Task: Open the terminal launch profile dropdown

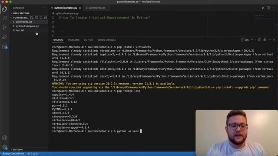Action: tap(255, 40)
